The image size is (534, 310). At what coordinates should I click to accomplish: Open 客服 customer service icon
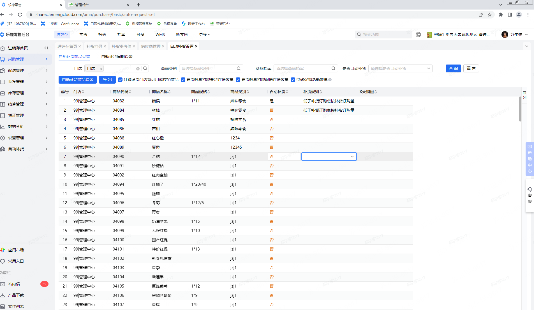(530, 195)
